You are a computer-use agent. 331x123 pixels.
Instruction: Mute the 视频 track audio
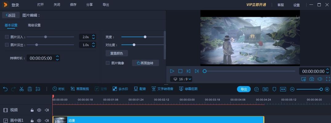pyautogui.click(x=47, y=110)
